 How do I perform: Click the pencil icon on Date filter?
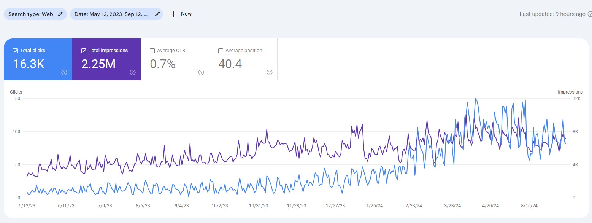pyautogui.click(x=157, y=14)
